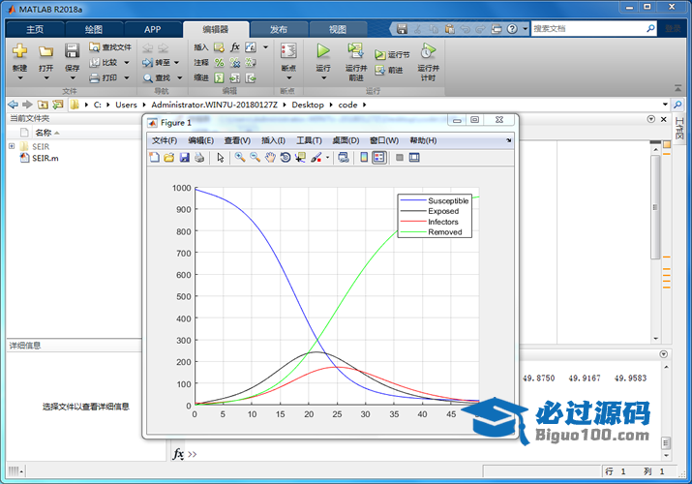Open the 打开 dropdown arrow
Image resolution: width=692 pixels, height=484 pixels.
tap(46, 78)
